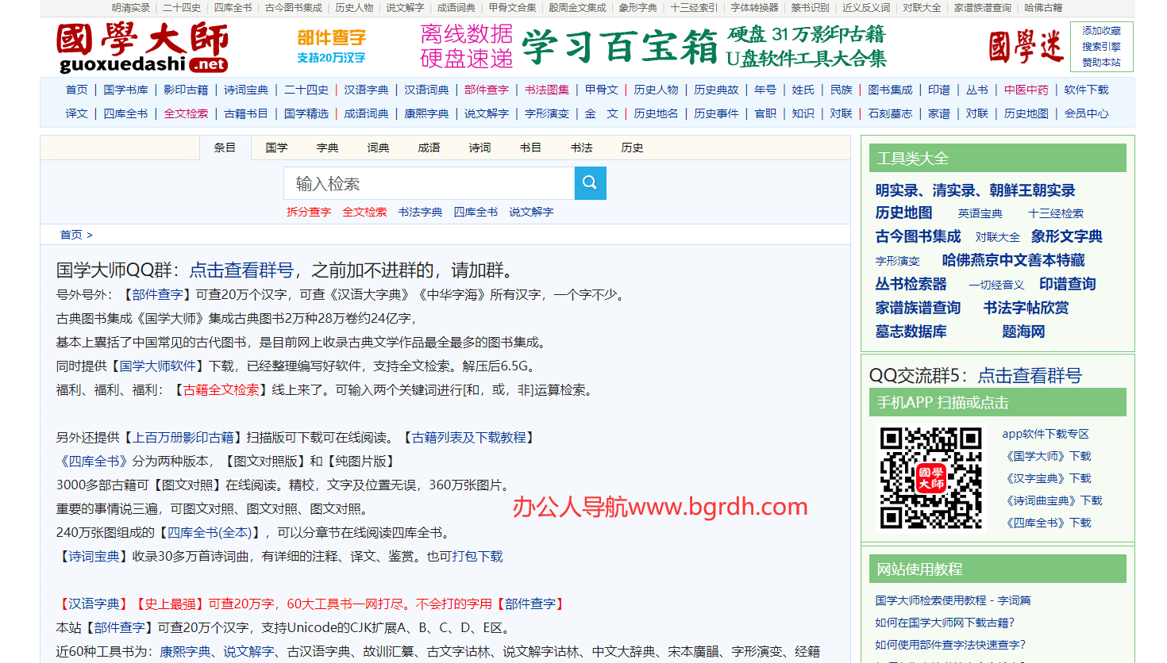Open 二十四史 in the navigation menu
This screenshot has height=663, width=1167.
(306, 90)
